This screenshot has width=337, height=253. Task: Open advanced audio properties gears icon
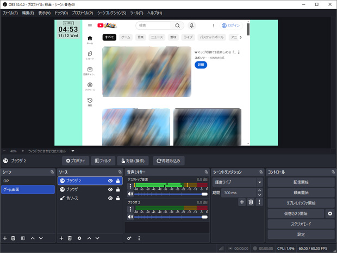coord(129,238)
